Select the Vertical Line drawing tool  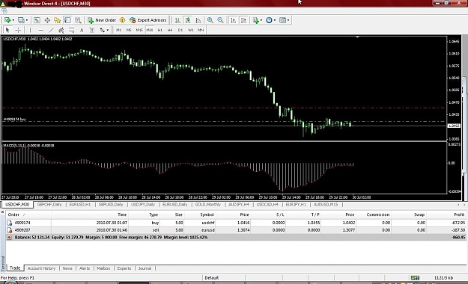30,30
